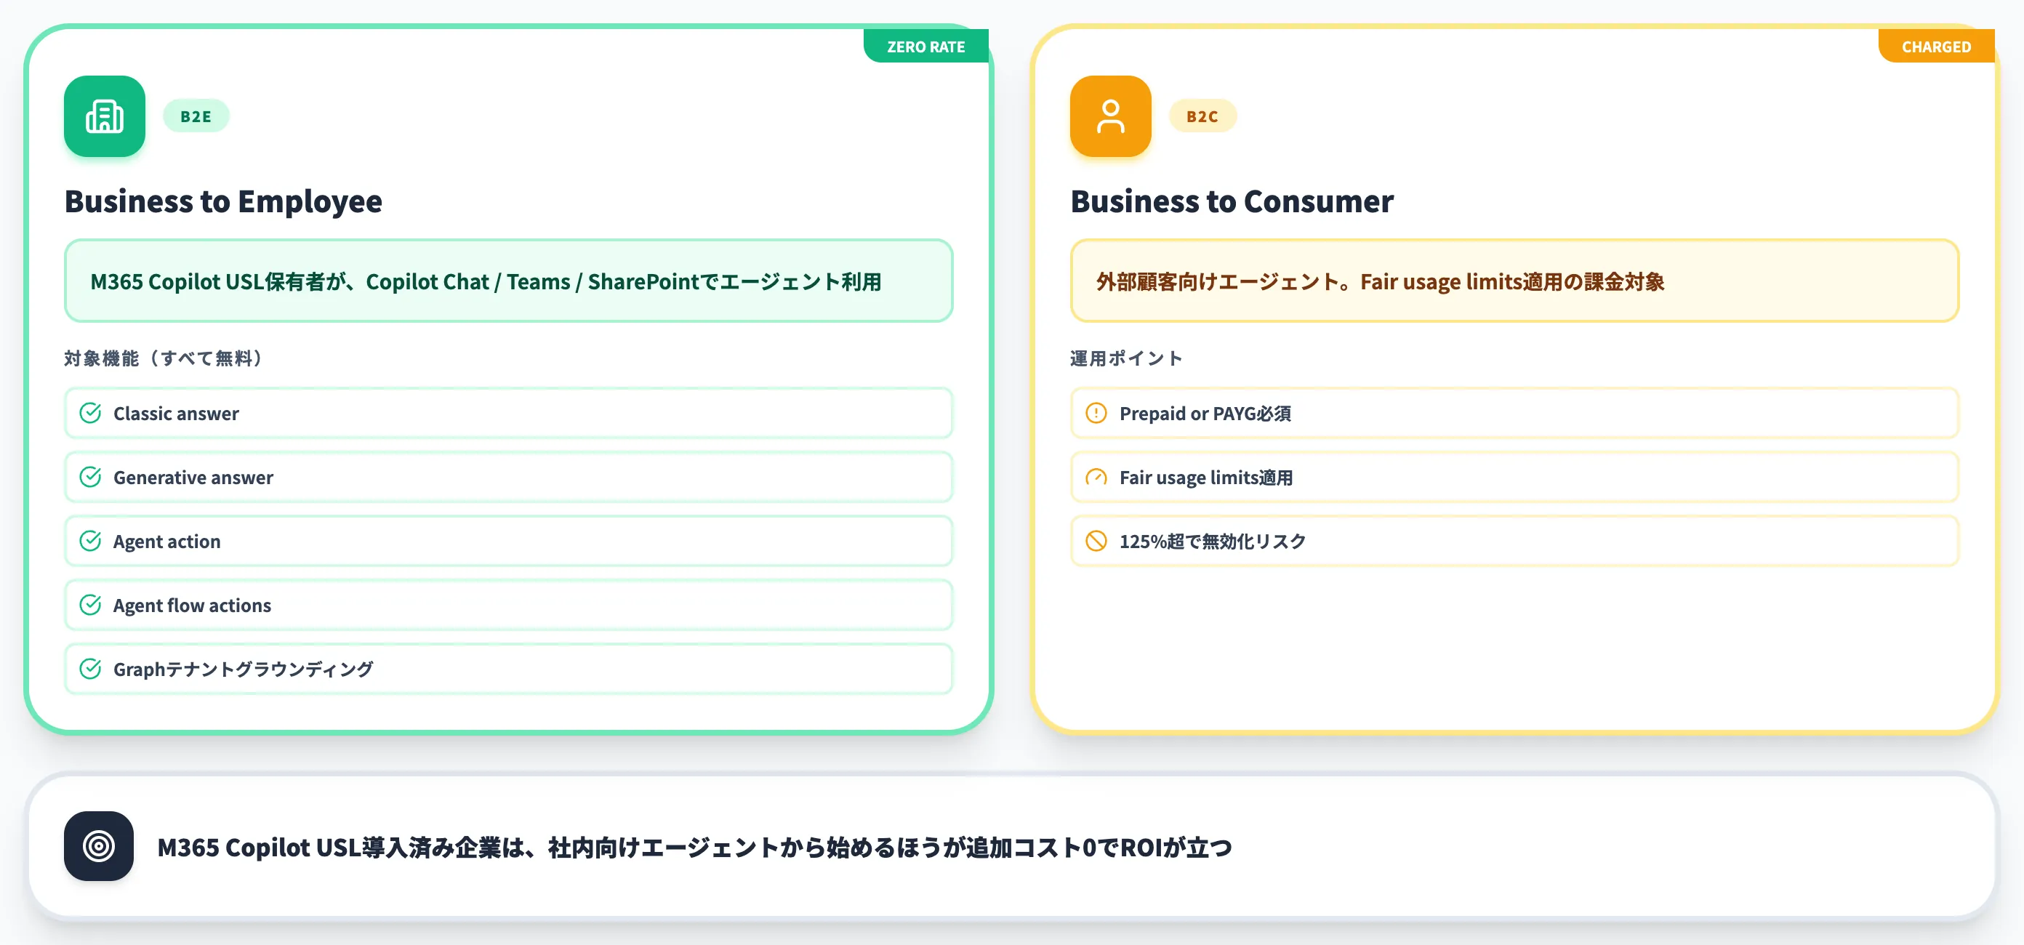
Task: Click the check icon beside Graphテナントグラウンディング
Action: click(x=90, y=669)
